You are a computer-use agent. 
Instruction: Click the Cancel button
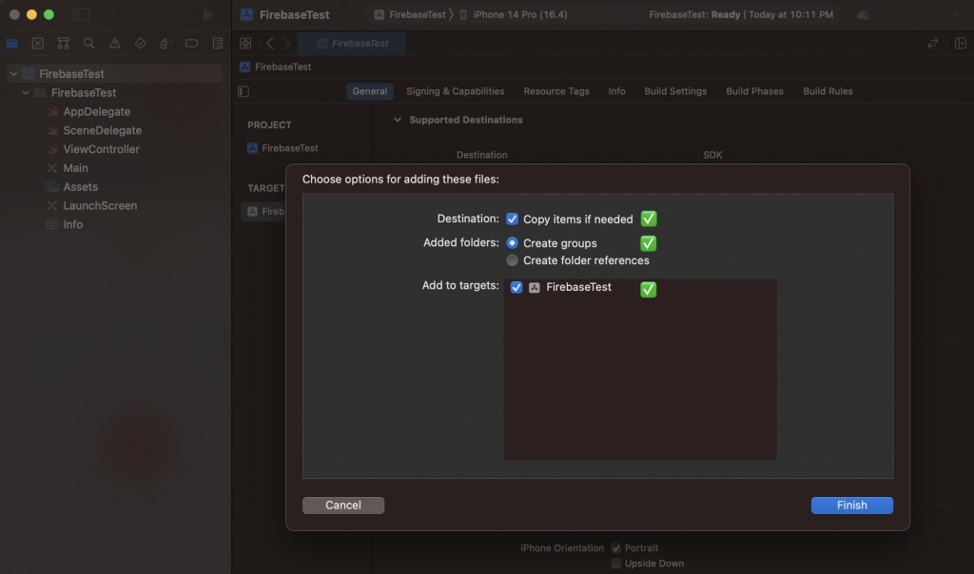coord(343,506)
